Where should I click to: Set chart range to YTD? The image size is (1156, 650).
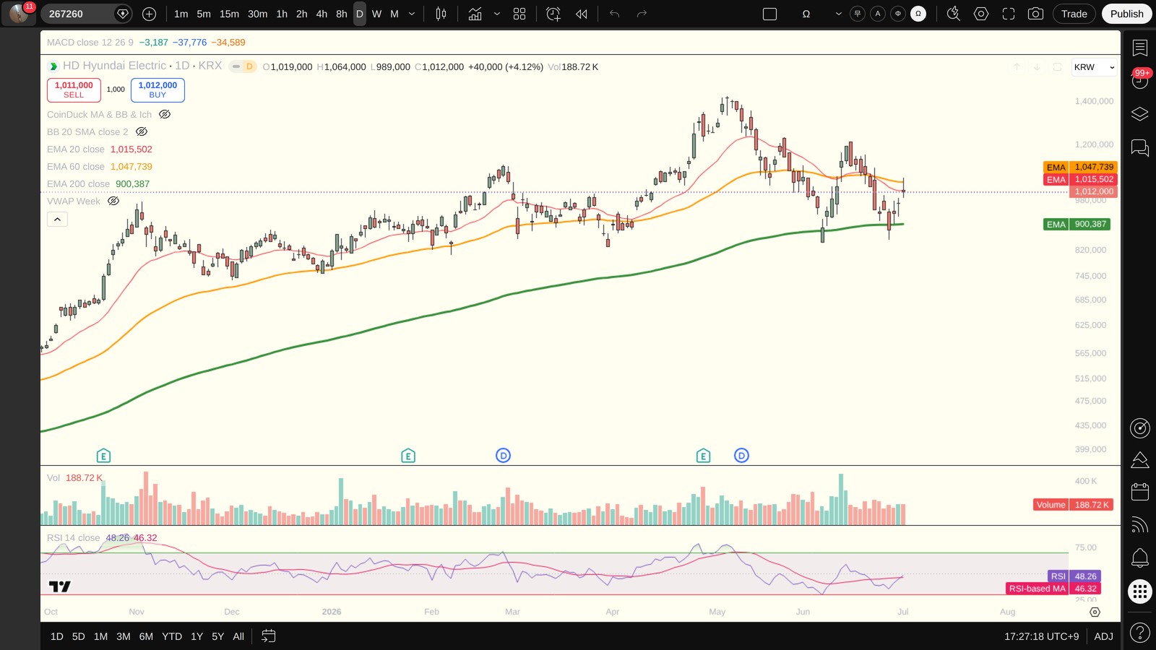(x=172, y=636)
